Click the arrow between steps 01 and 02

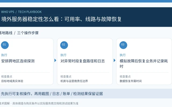[x=55, y=60]
